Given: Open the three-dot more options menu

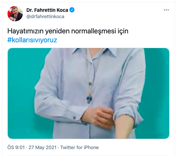Looking at the screenshot, I should 166,10.
